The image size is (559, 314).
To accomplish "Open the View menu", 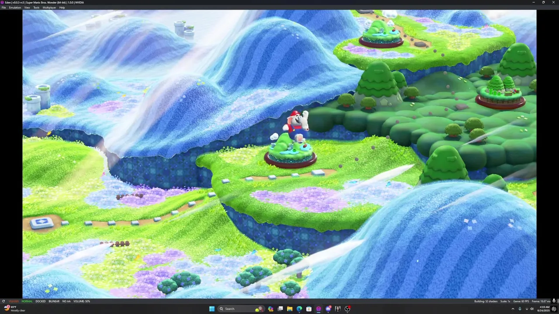I will 27,7.
